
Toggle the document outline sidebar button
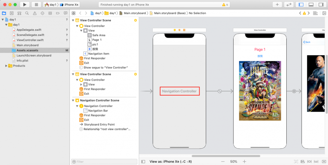point(143,162)
